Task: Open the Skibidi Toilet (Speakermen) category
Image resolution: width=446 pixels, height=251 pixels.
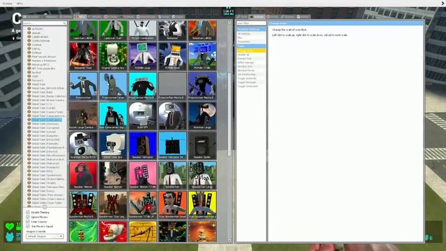Action: click(47, 175)
